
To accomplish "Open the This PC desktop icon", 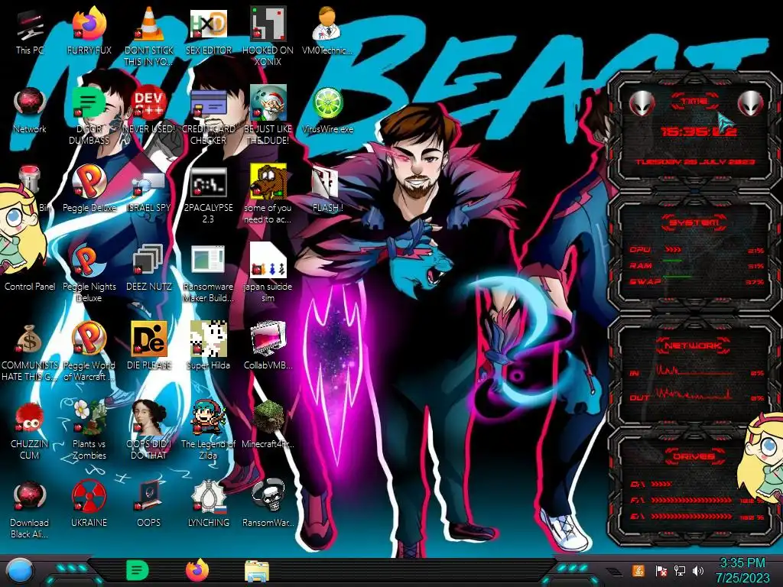I will coord(30,31).
